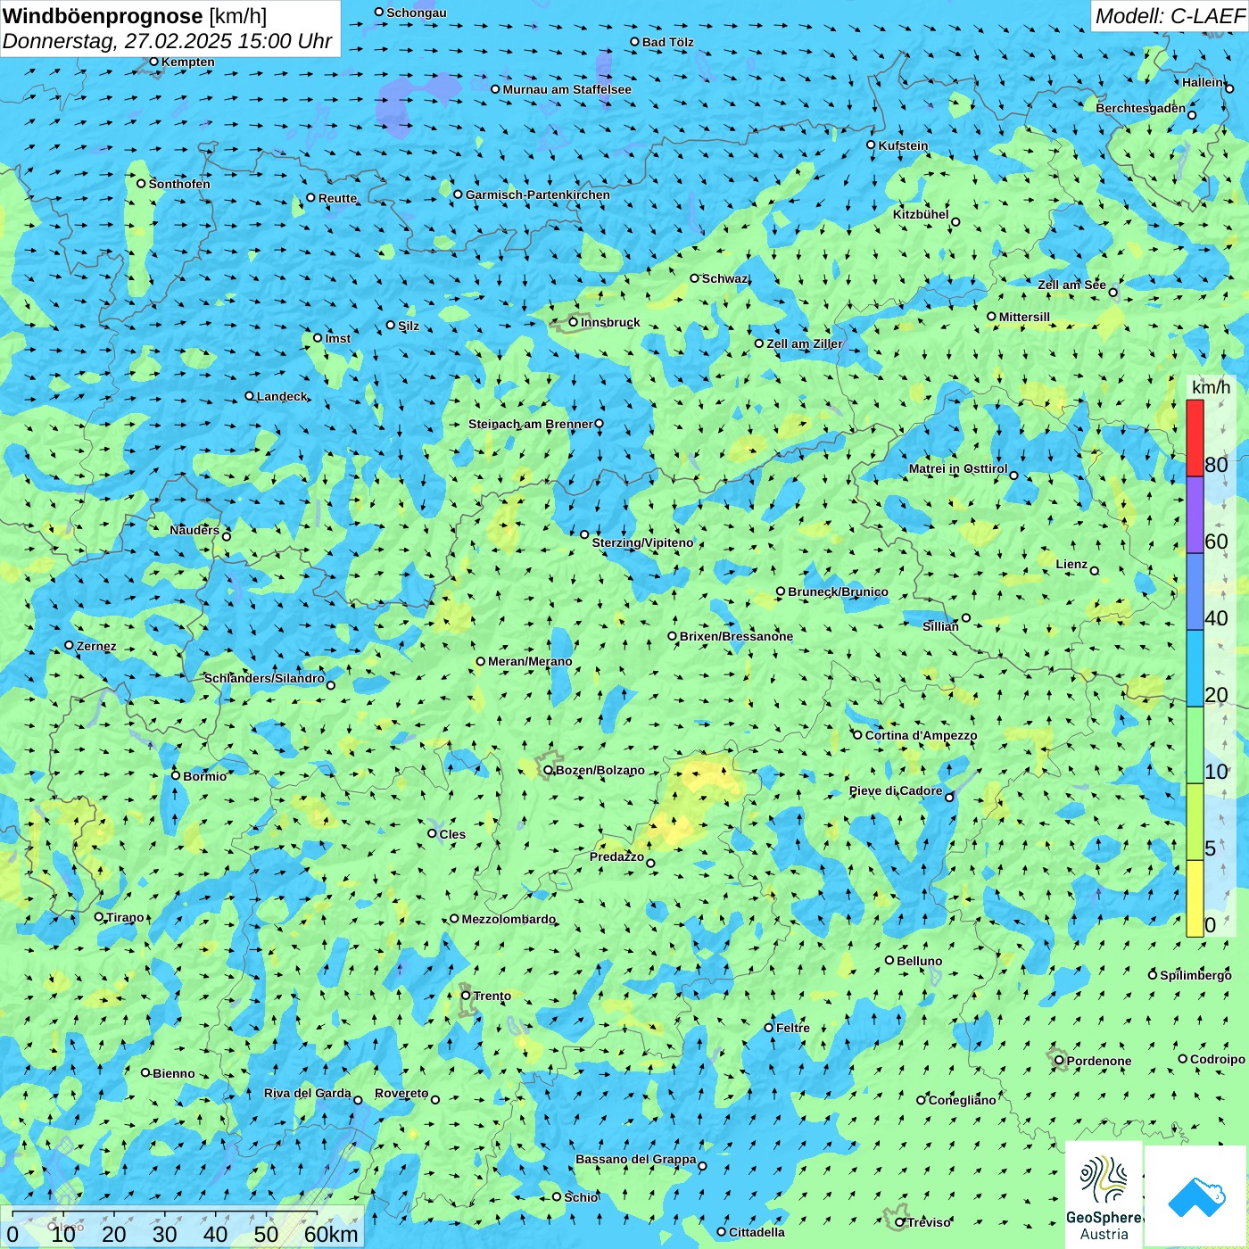Click the 'Schwaz' label
The image size is (1249, 1249).
[x=724, y=278]
